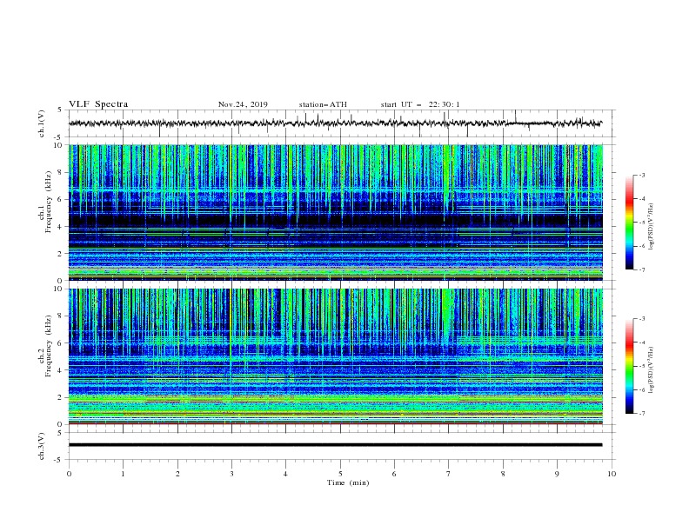This screenshot has width=689, height=532.
Task: Click the "-7" label on lower colorbar
Action: pos(642,413)
